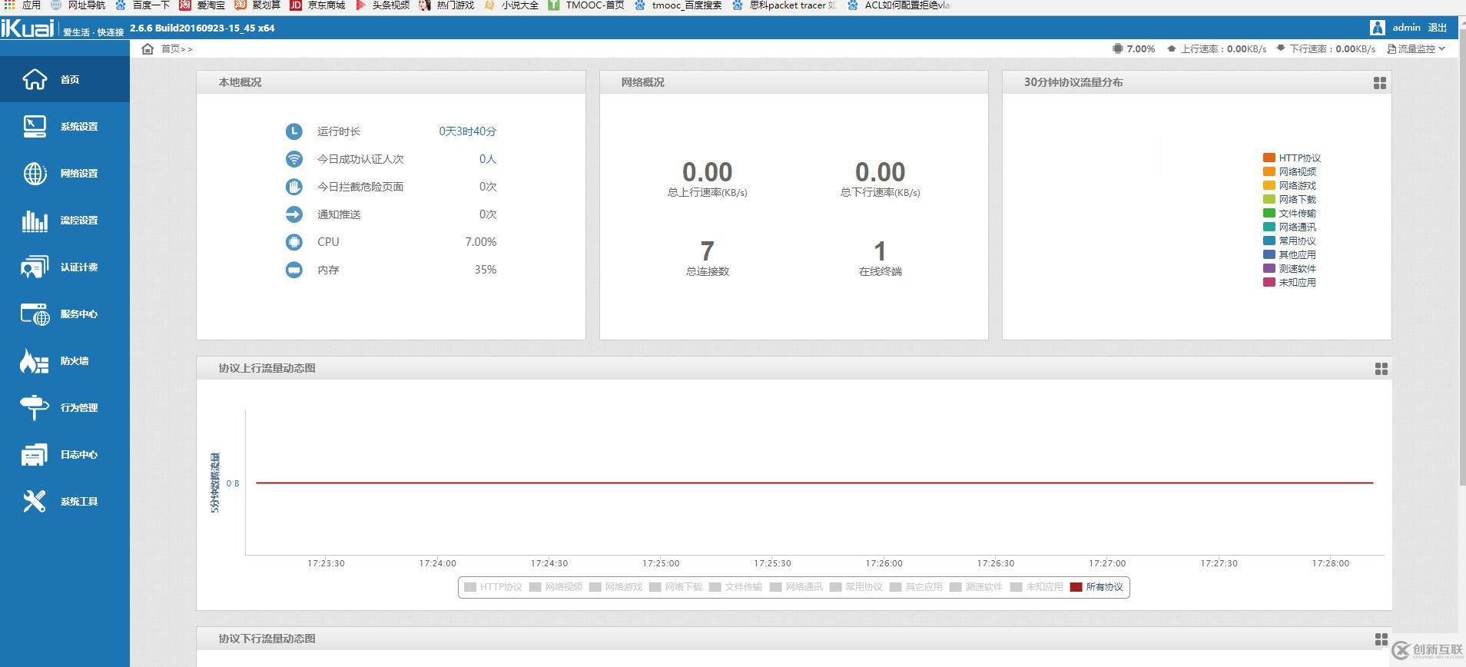Click 未知应用 pink pie legend swatch

1269,282
